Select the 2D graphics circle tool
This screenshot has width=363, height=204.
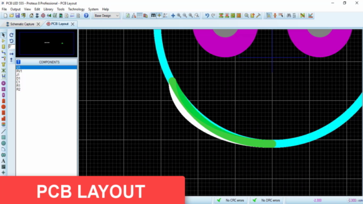pyautogui.click(x=3, y=143)
